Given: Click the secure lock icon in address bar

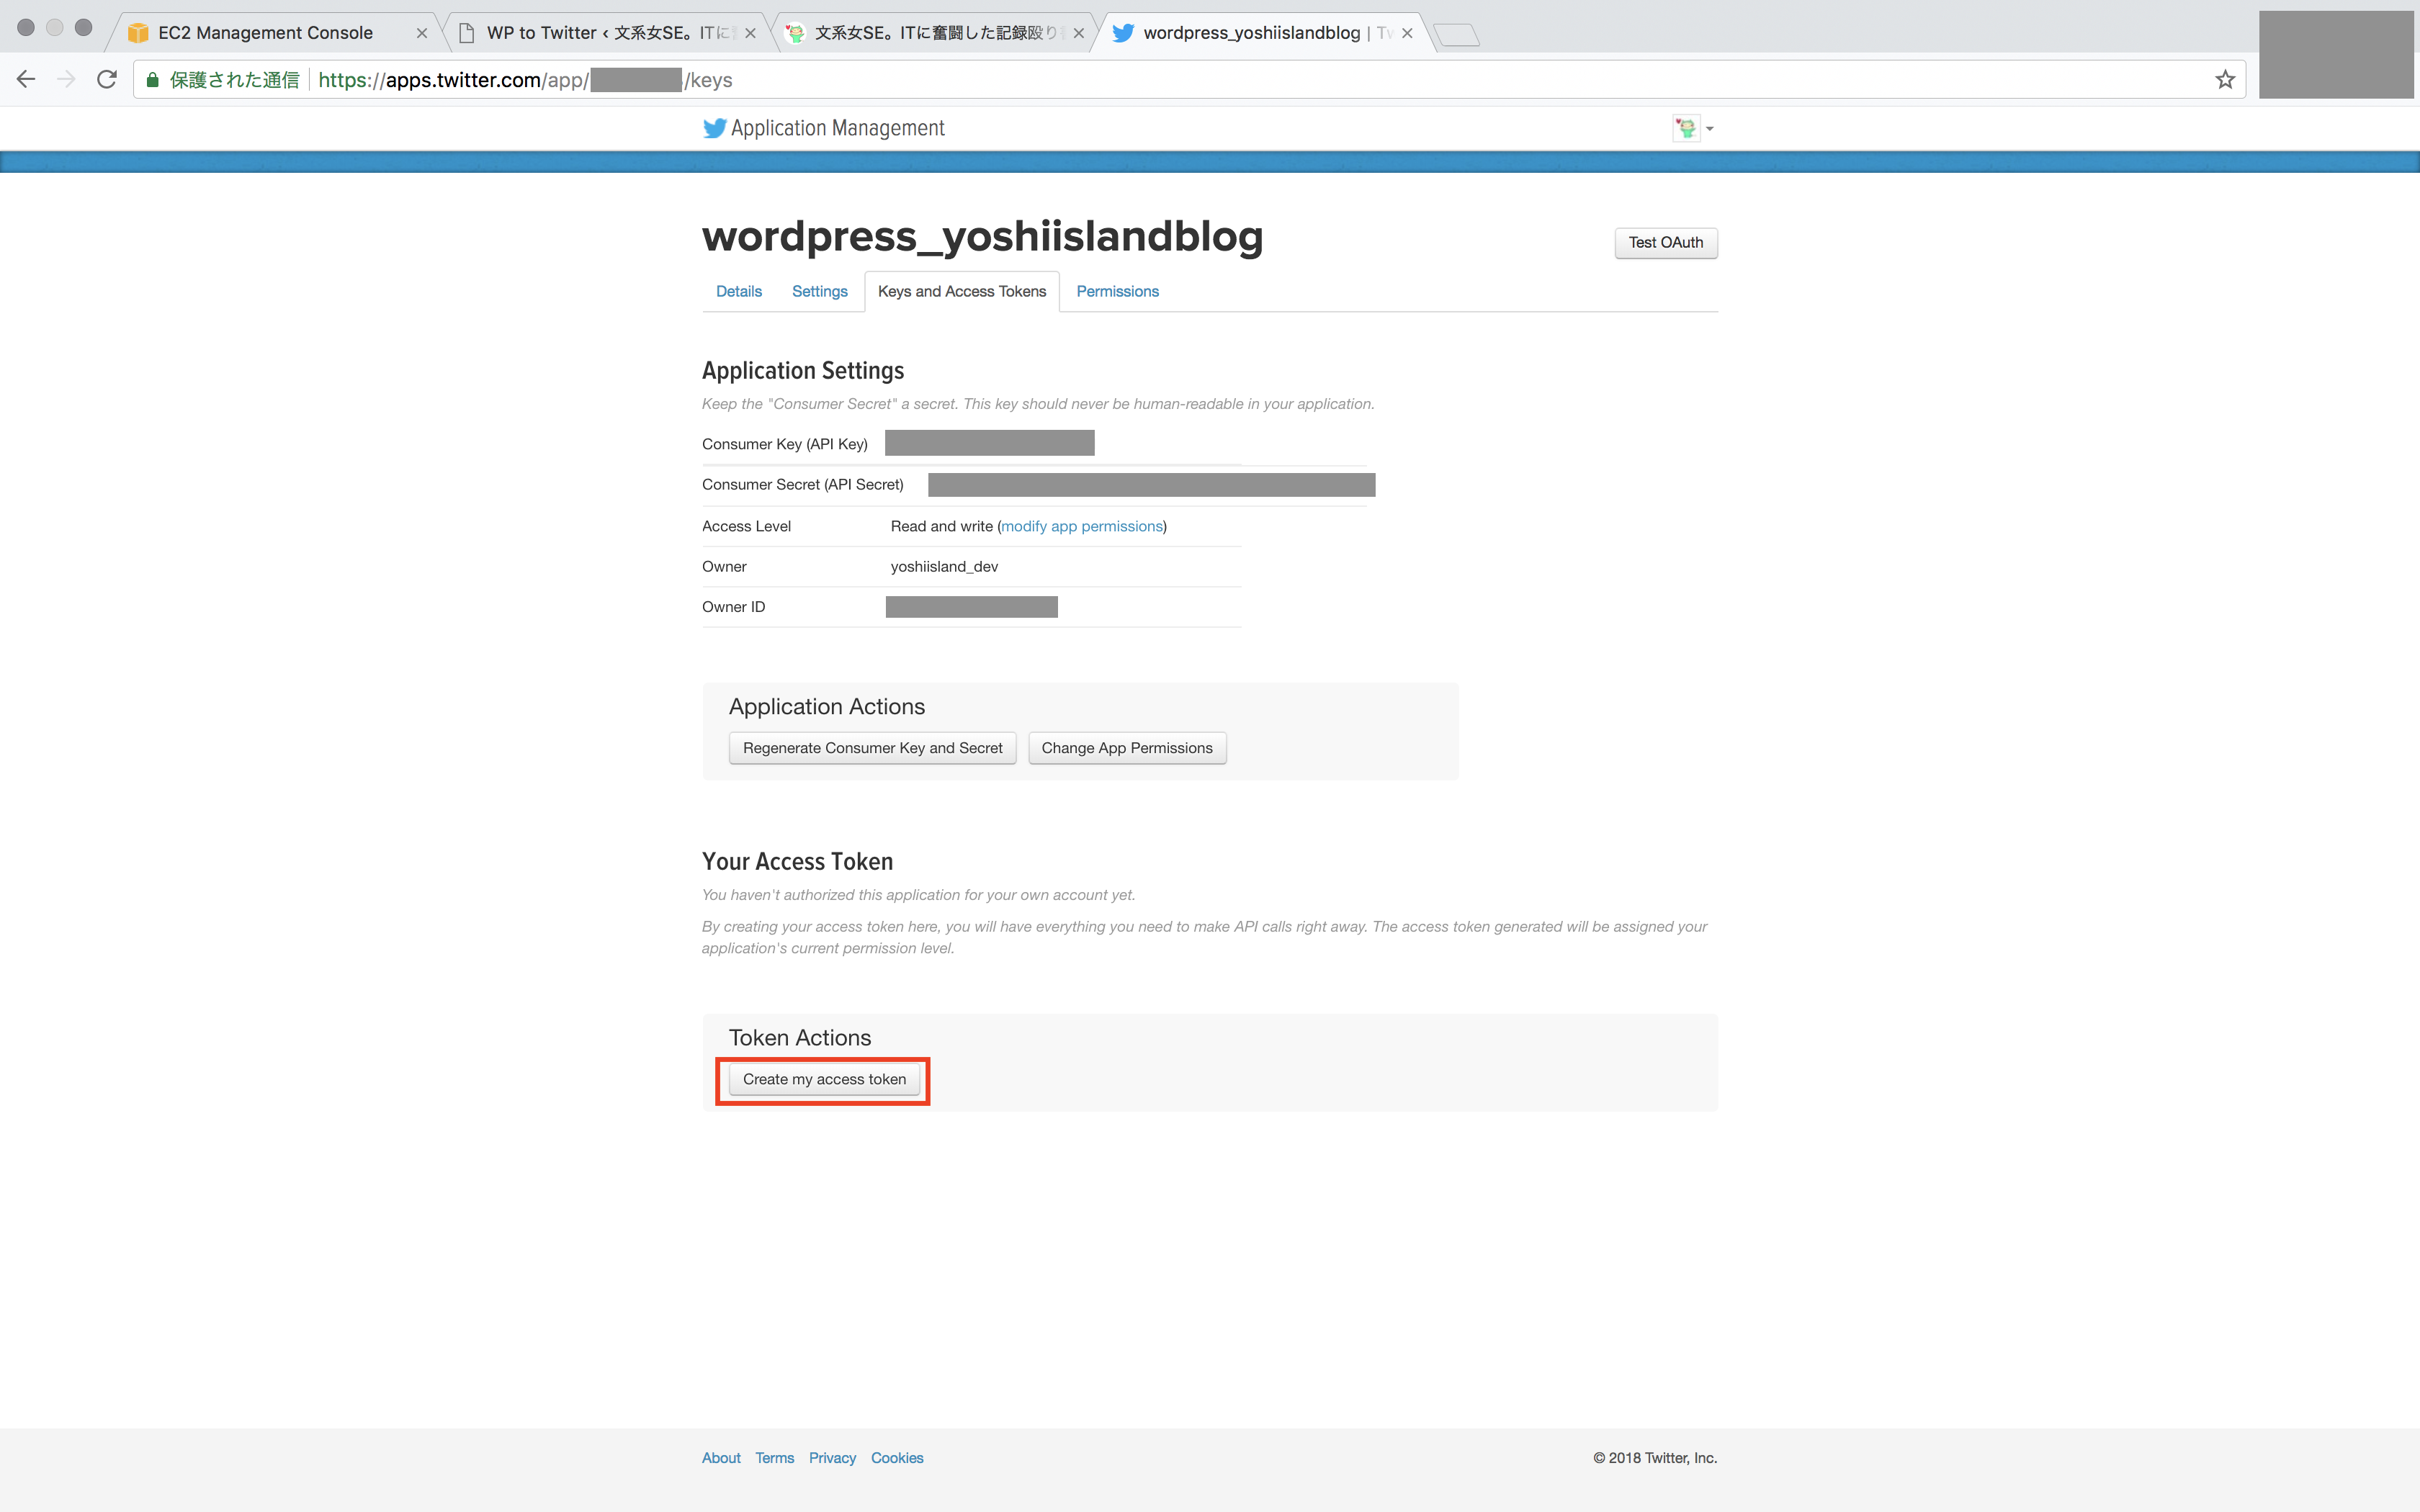Looking at the screenshot, I should point(152,80).
